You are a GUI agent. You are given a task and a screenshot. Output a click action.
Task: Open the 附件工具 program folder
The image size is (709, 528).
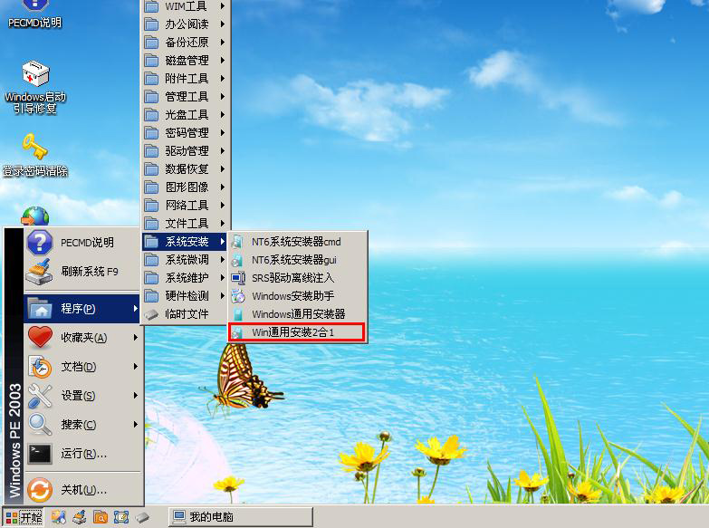coord(185,78)
